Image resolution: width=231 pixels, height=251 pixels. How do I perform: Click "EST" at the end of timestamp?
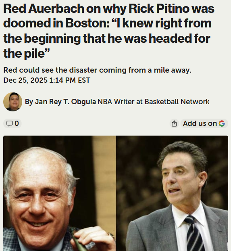click(x=84, y=80)
